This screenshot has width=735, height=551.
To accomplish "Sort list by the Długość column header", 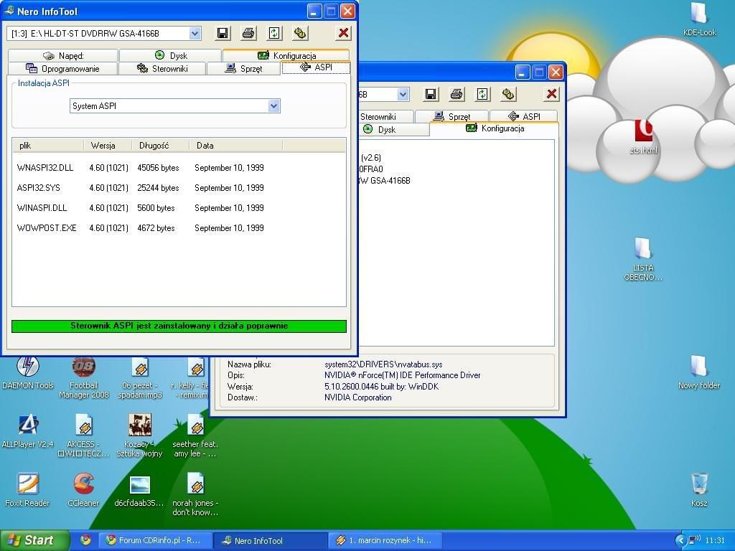I will (160, 146).
